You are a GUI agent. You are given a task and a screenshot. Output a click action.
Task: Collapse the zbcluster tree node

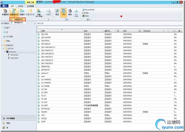[5, 52]
